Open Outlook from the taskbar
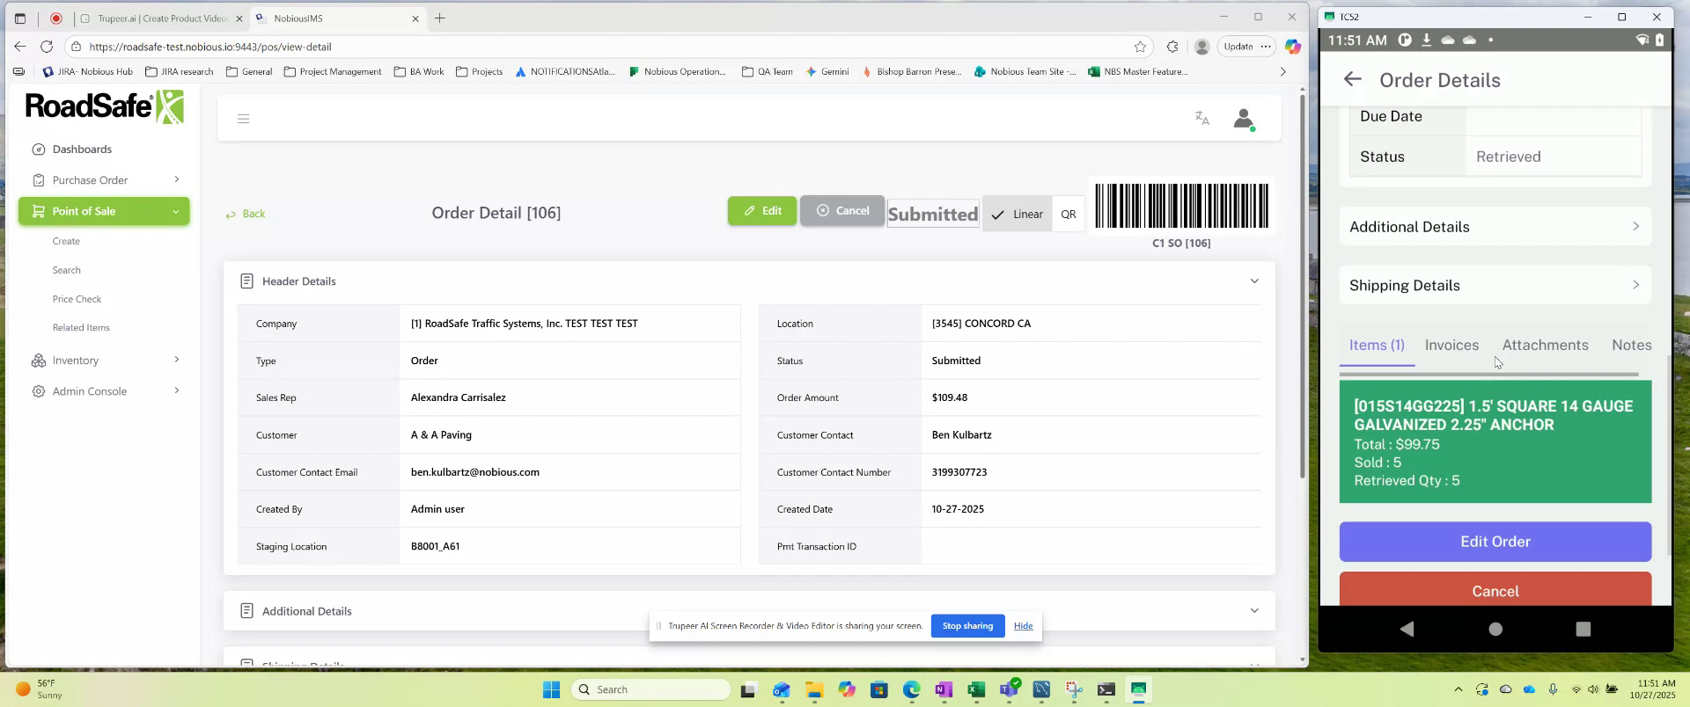The image size is (1690, 707). pyautogui.click(x=782, y=689)
